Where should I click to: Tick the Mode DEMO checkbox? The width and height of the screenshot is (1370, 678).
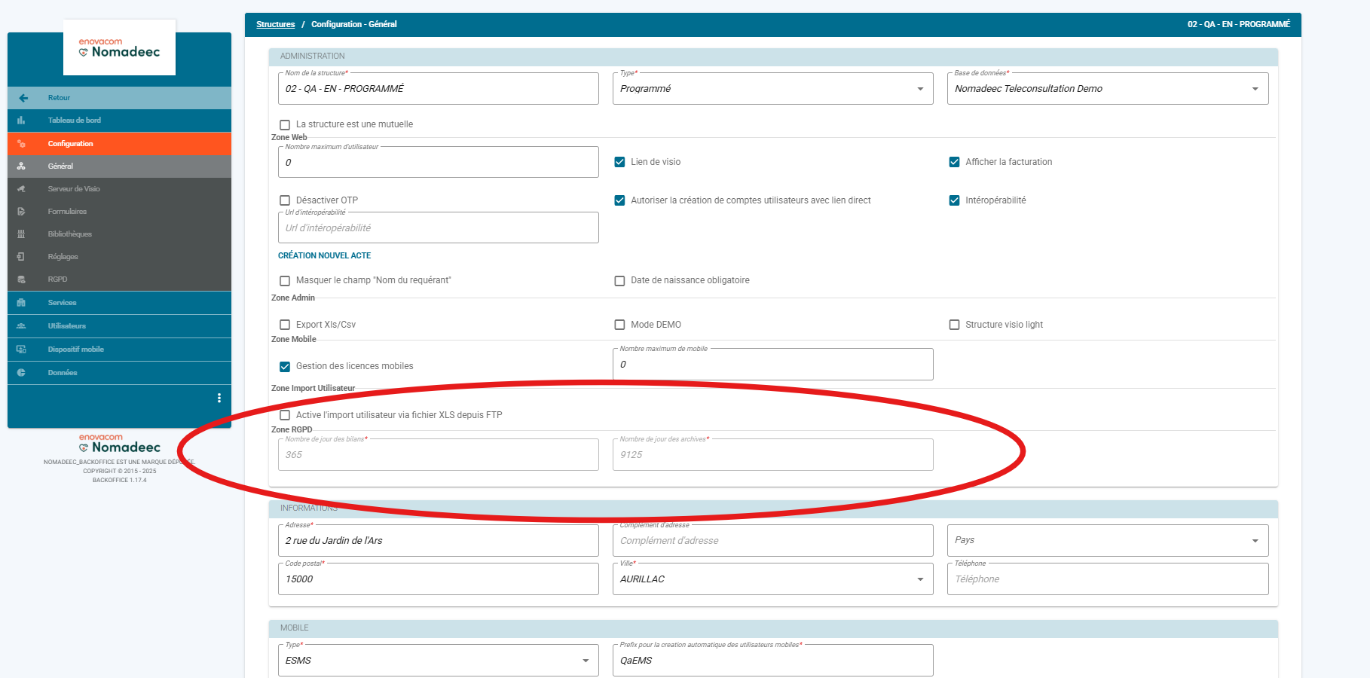coord(619,325)
